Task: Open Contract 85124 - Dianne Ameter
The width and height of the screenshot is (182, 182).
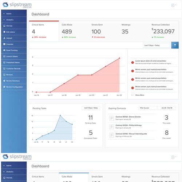Action: 128,117
